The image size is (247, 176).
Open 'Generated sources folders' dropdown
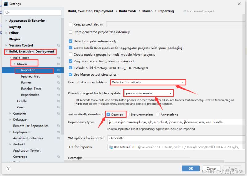(x=148, y=82)
